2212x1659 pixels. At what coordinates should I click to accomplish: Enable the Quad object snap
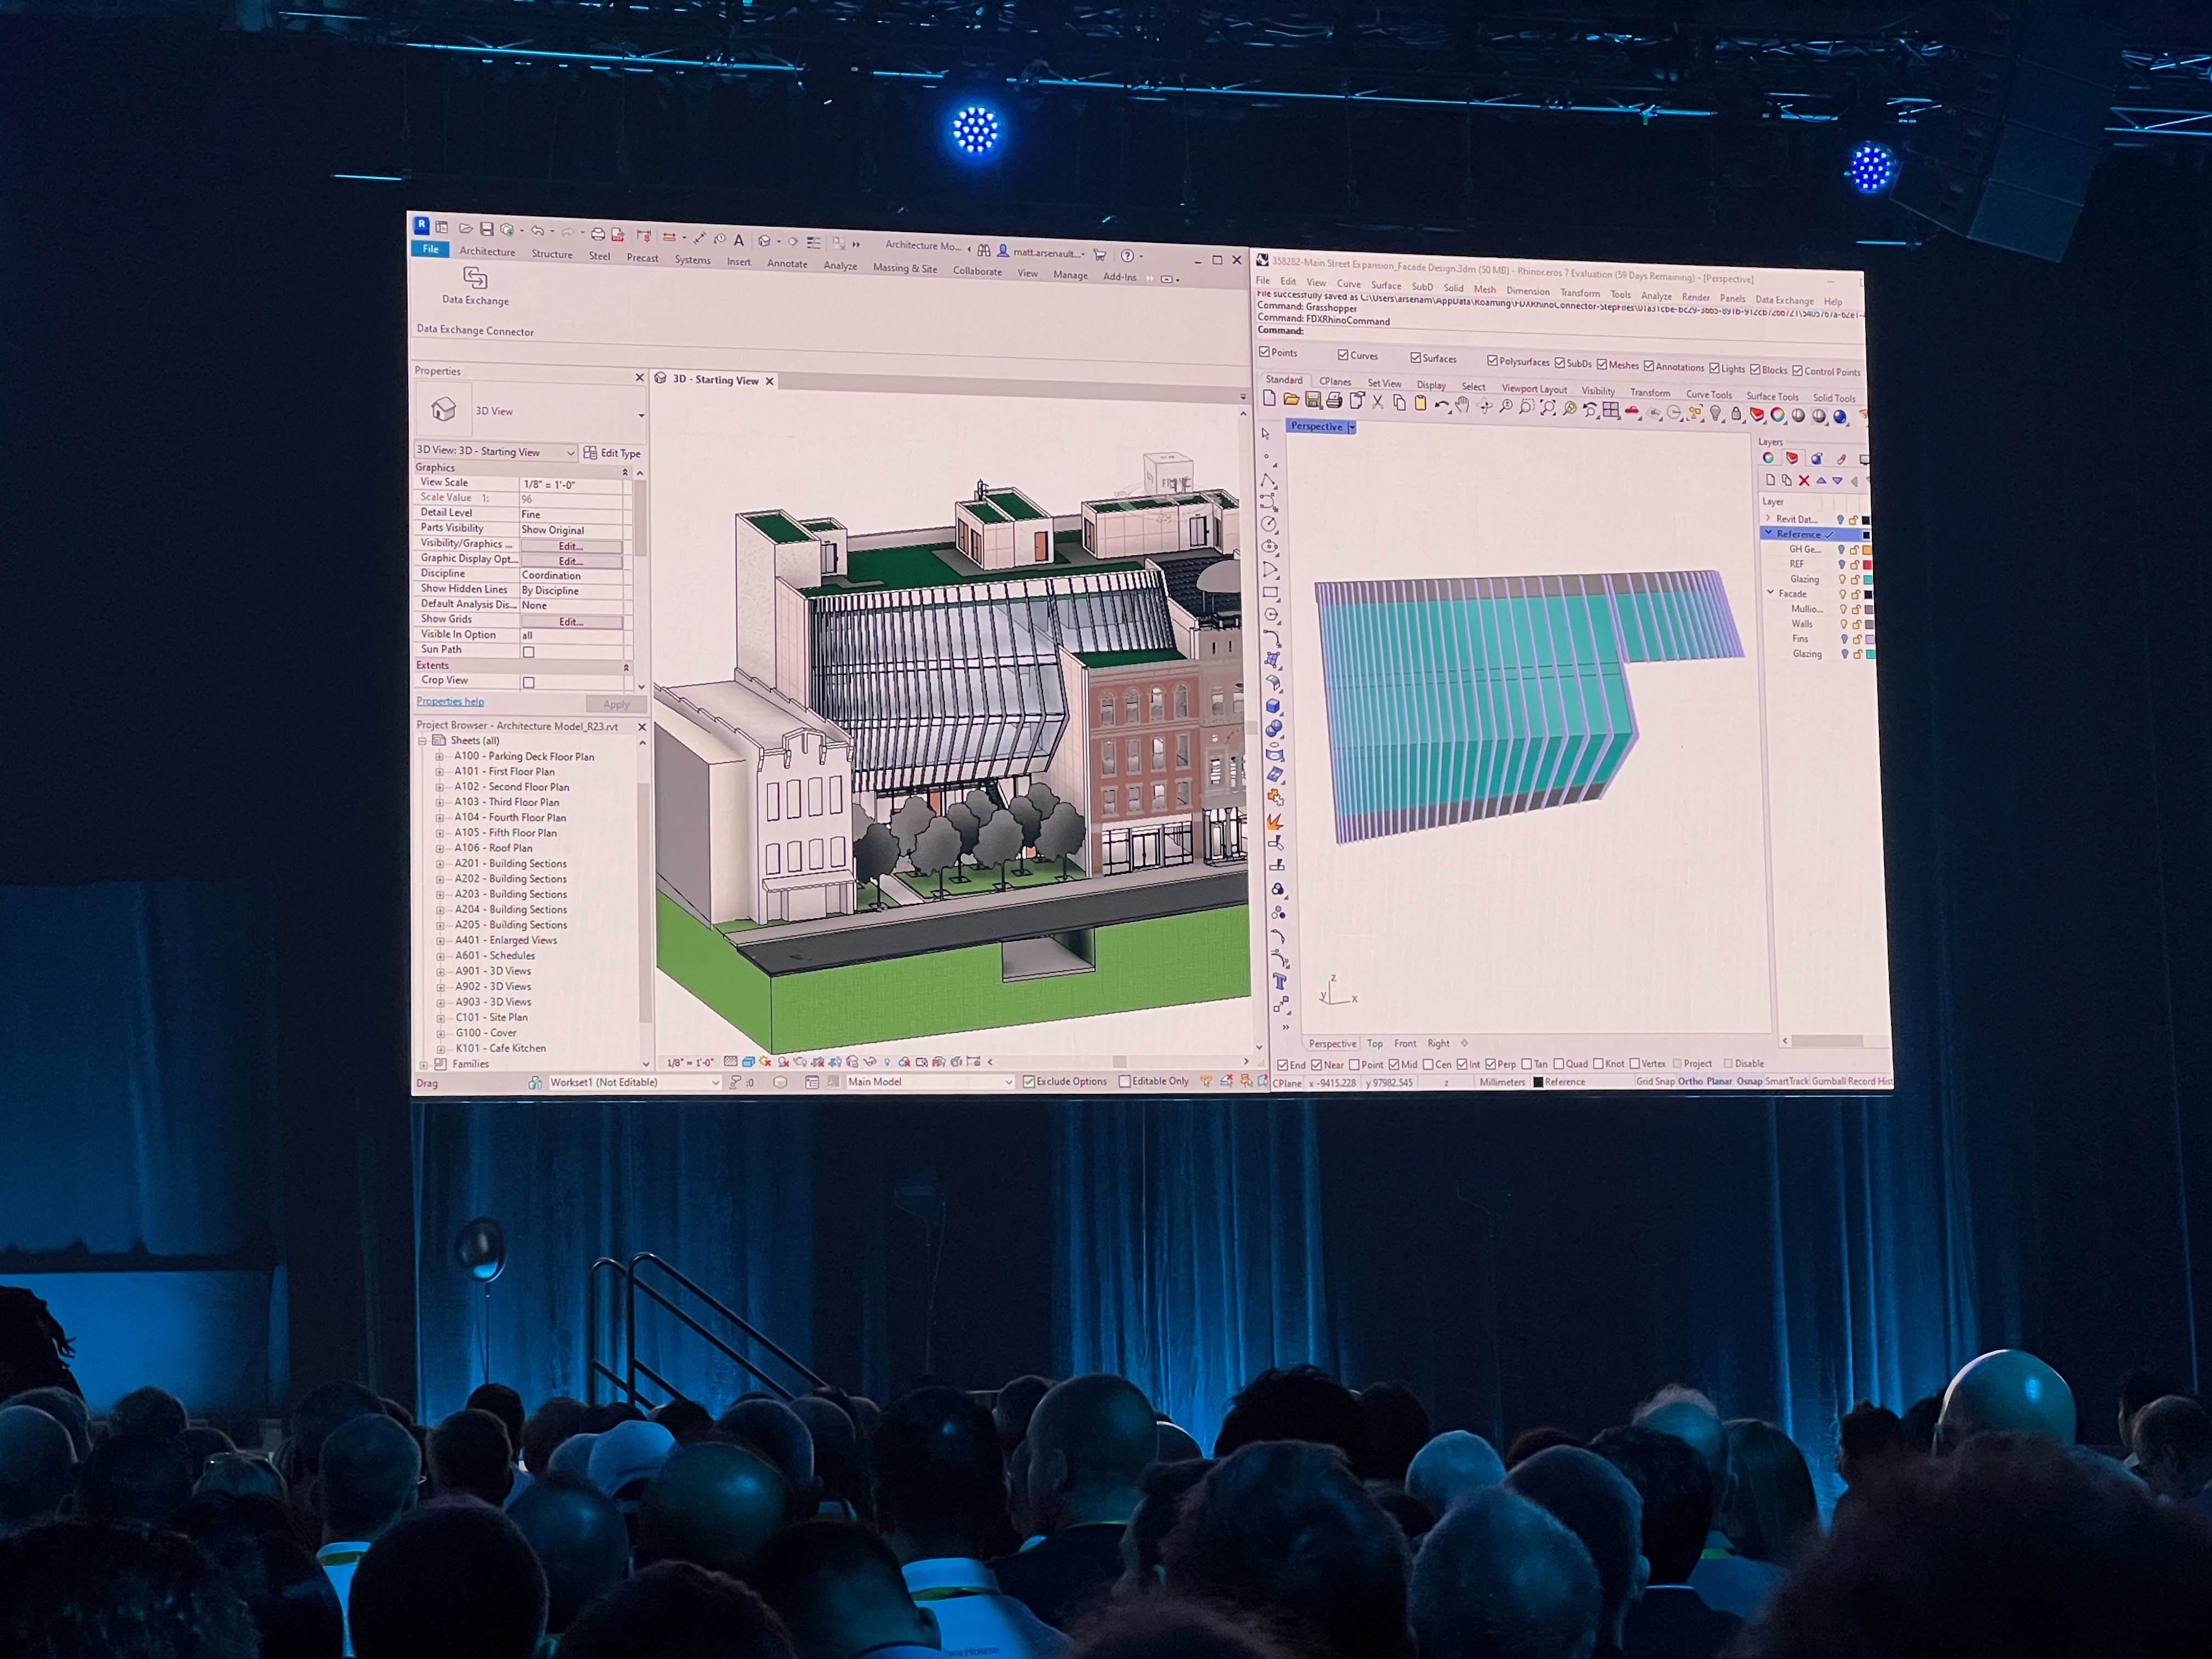(x=1559, y=1064)
